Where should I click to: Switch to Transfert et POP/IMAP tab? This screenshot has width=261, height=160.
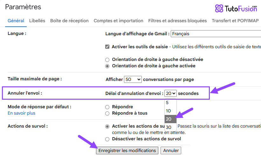[235, 21]
